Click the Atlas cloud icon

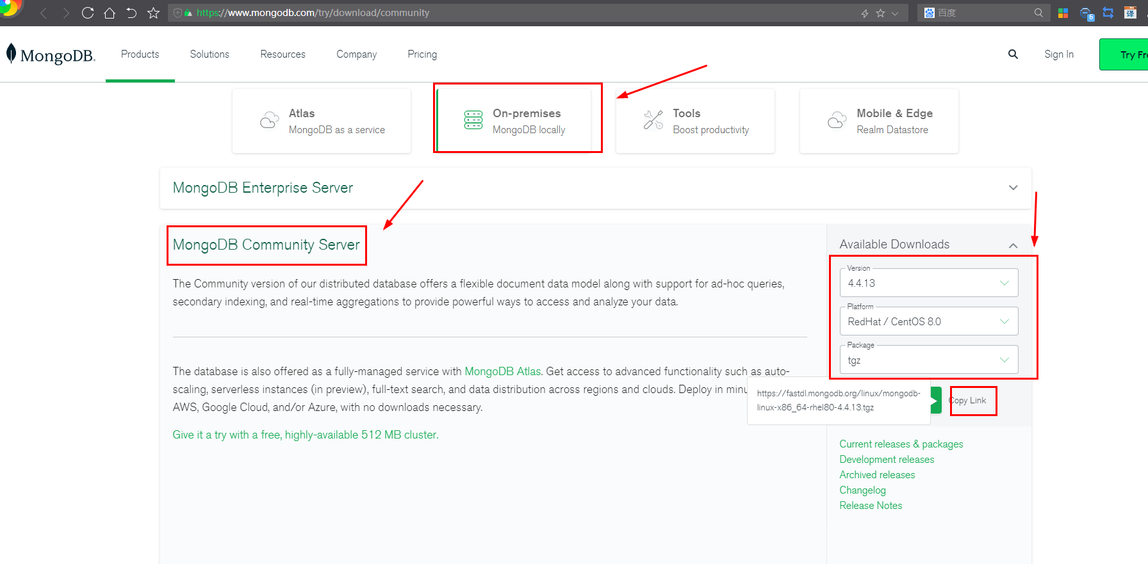[270, 120]
